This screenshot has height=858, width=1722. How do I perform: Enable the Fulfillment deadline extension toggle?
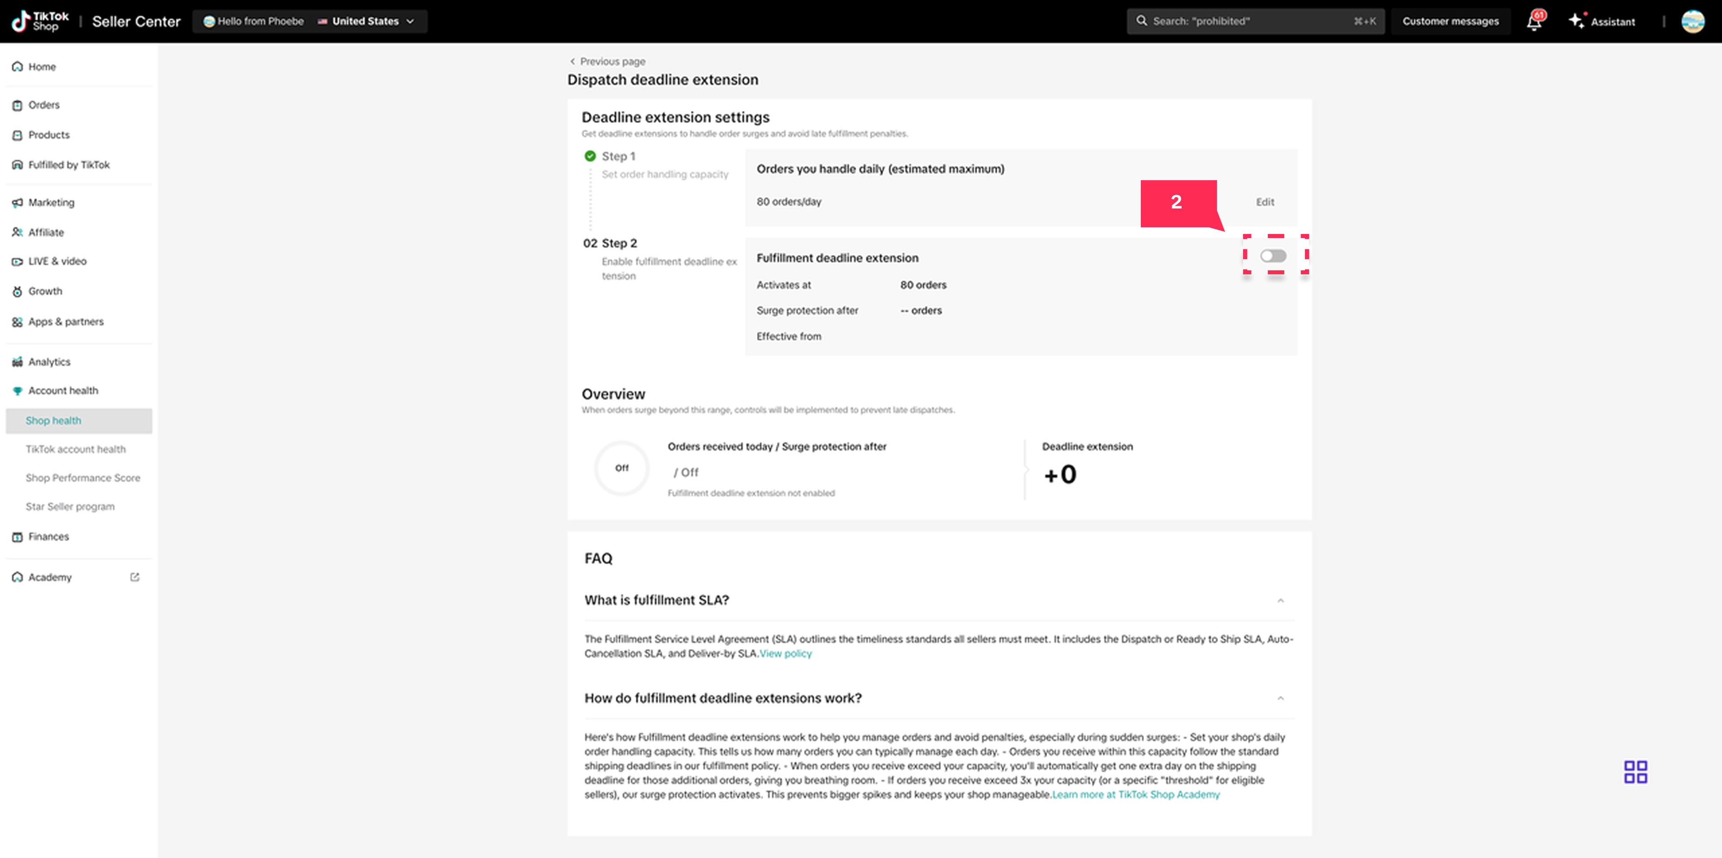coord(1273,256)
